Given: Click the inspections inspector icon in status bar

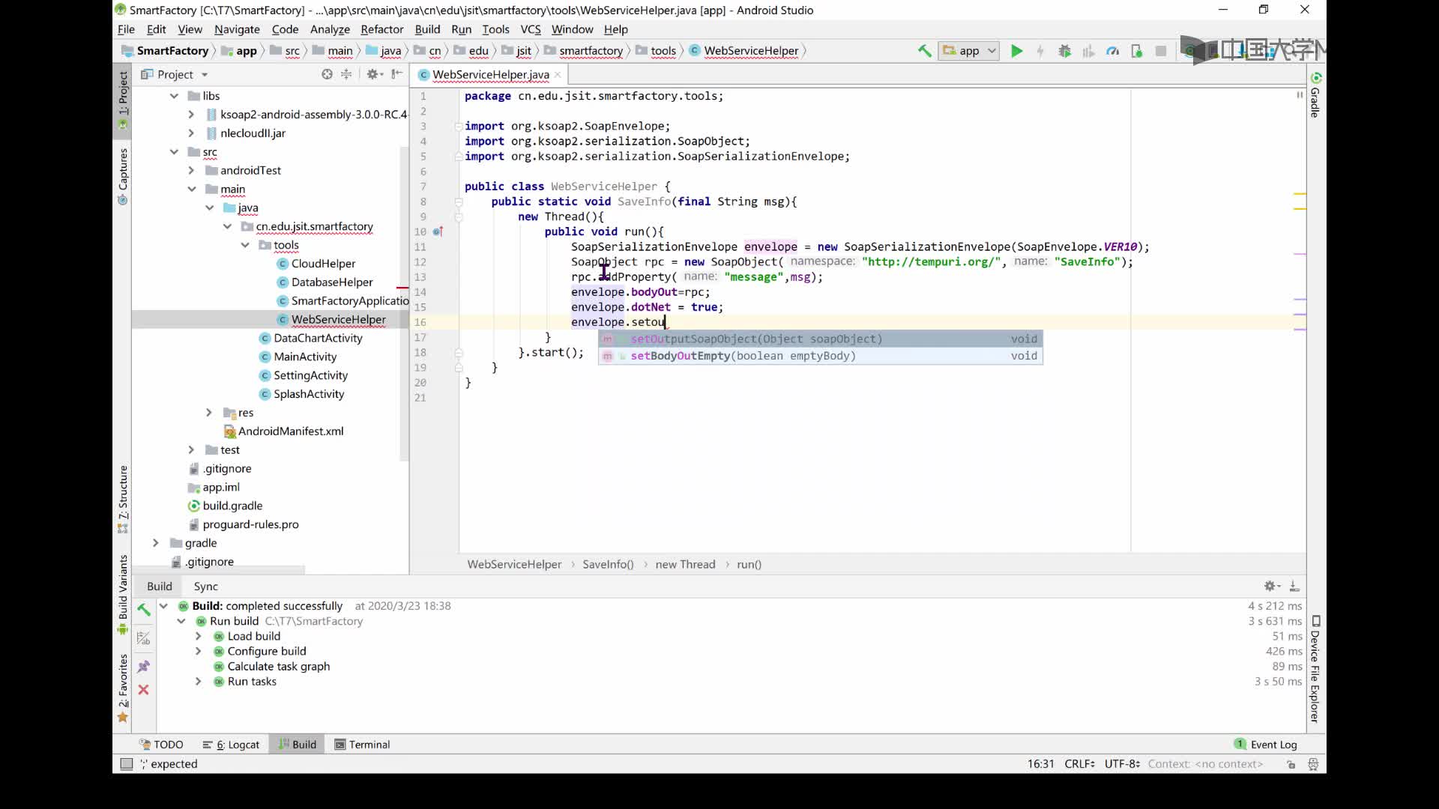Looking at the screenshot, I should (x=1313, y=764).
